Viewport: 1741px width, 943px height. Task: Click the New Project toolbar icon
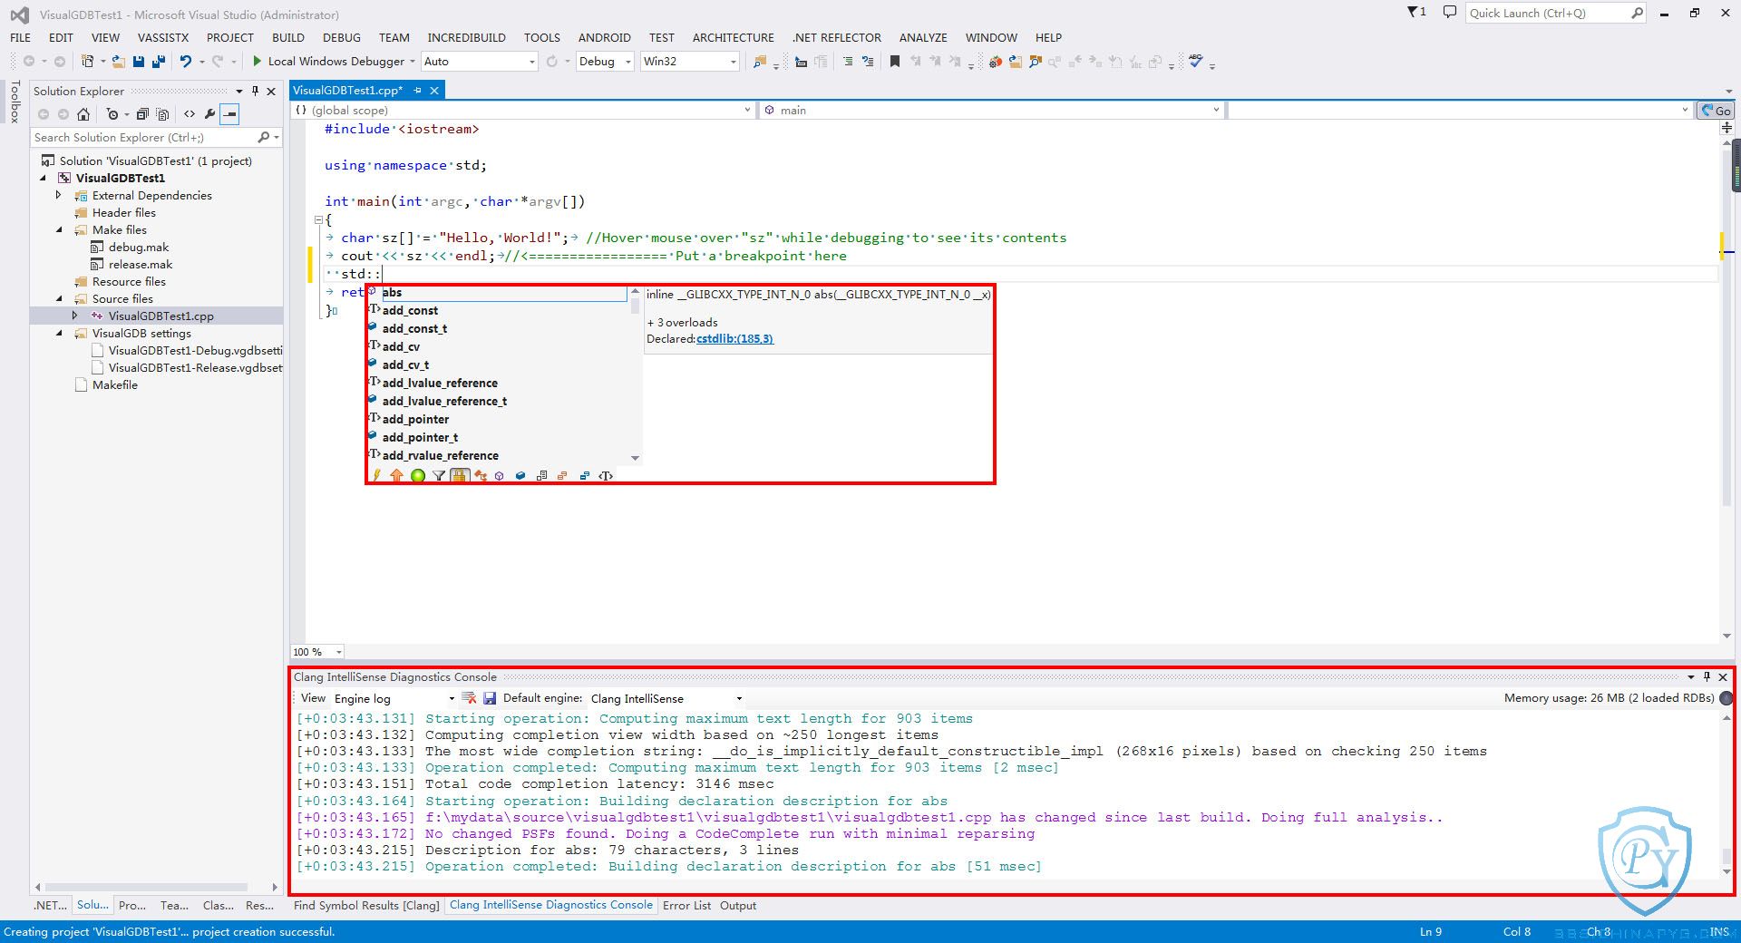tap(88, 61)
